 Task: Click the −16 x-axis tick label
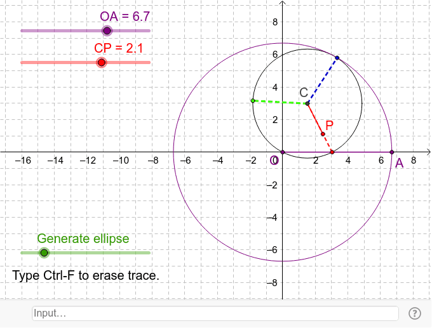pos(23,161)
